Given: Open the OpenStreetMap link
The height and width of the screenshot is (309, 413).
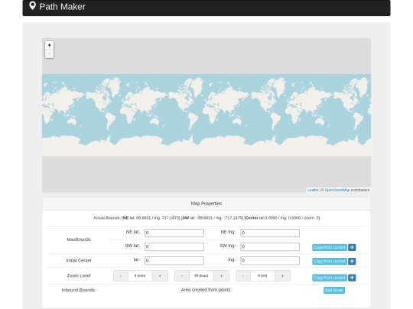Looking at the screenshot, I should coord(337,190).
